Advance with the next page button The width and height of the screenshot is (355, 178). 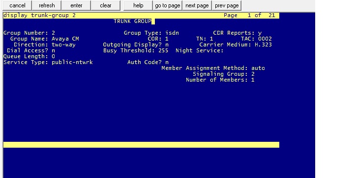pyautogui.click(x=197, y=5)
